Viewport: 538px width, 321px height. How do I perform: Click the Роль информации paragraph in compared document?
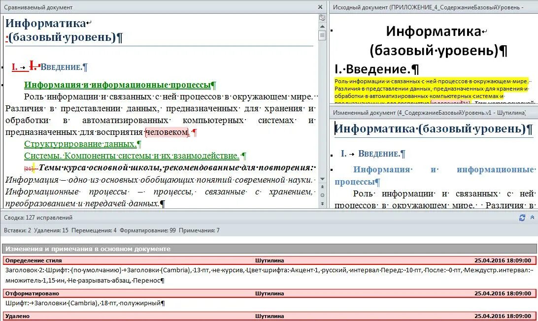tap(160, 114)
